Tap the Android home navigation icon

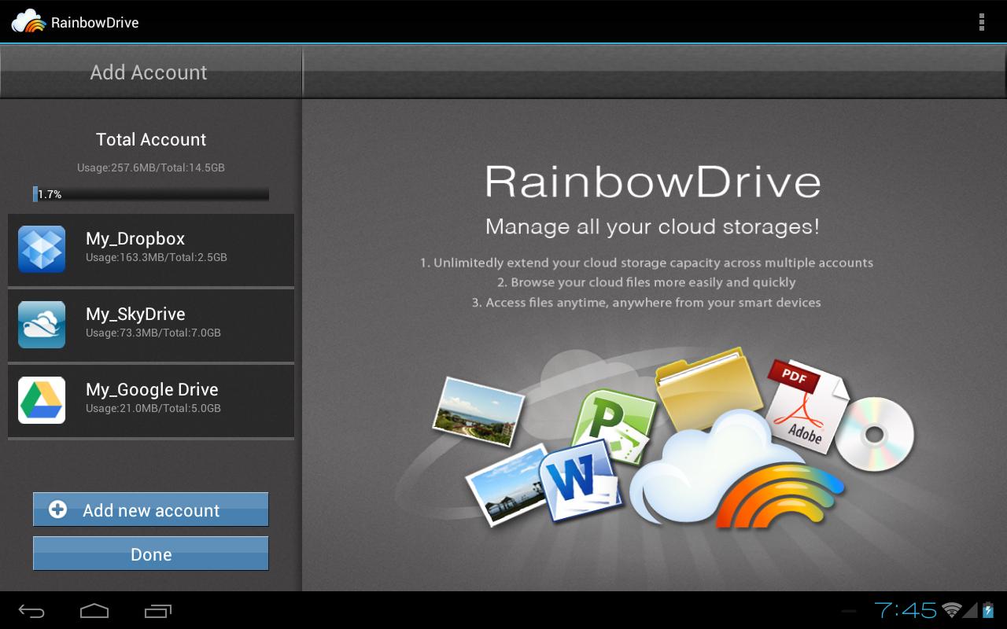click(94, 610)
